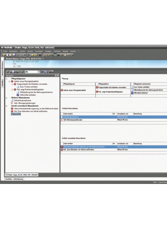
Task: Select the Uebersicht item in Navigator
Action: pos(16,114)
